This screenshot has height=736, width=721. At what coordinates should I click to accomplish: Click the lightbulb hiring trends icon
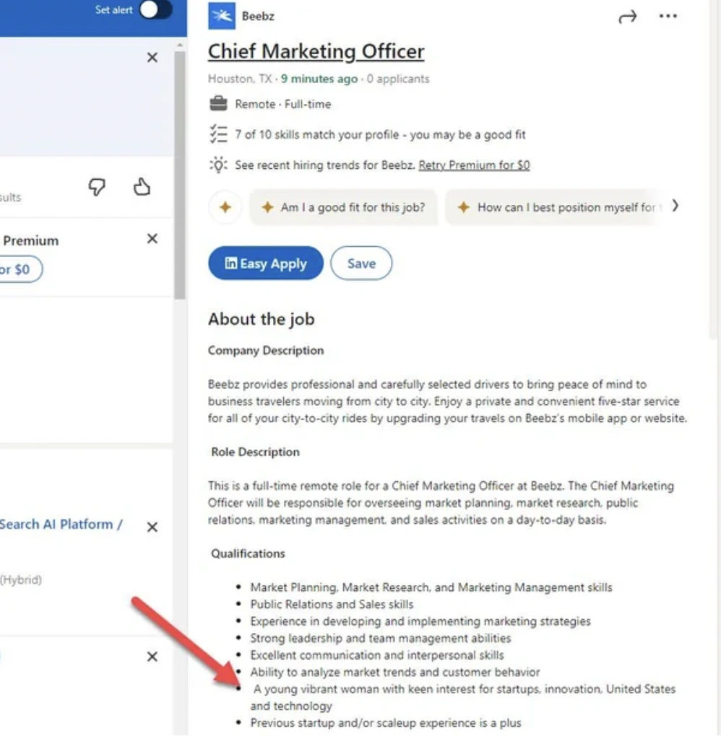[x=218, y=165]
